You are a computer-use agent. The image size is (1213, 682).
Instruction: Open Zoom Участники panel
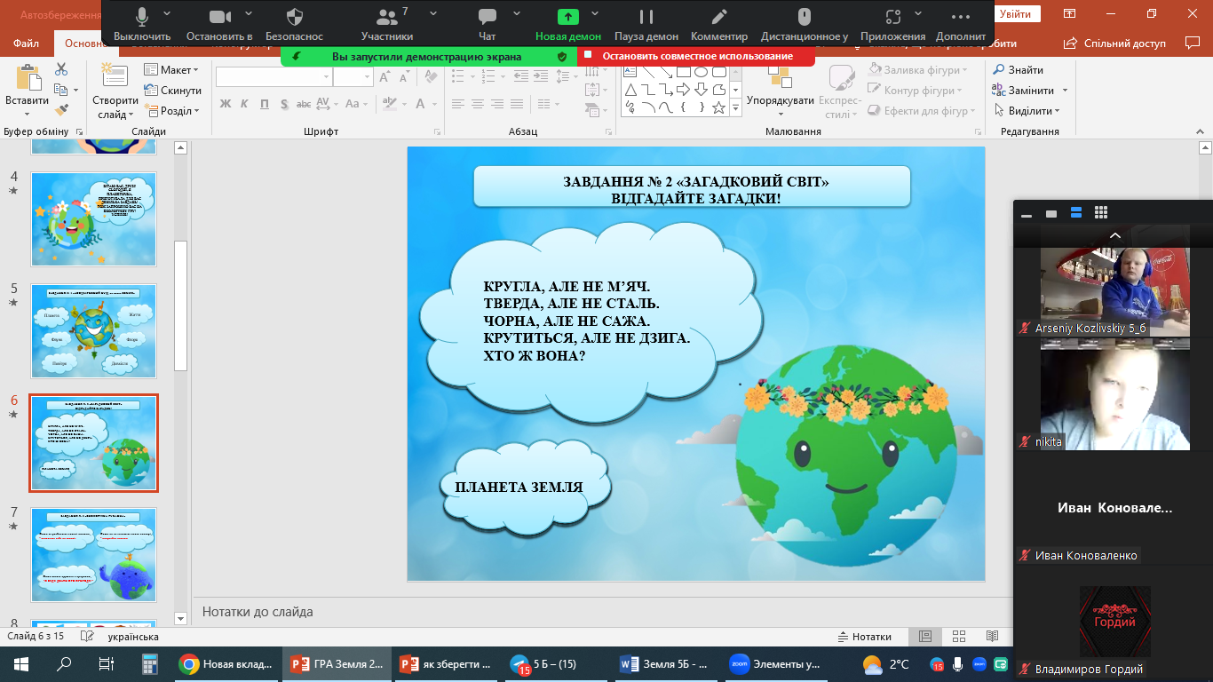coord(387,24)
